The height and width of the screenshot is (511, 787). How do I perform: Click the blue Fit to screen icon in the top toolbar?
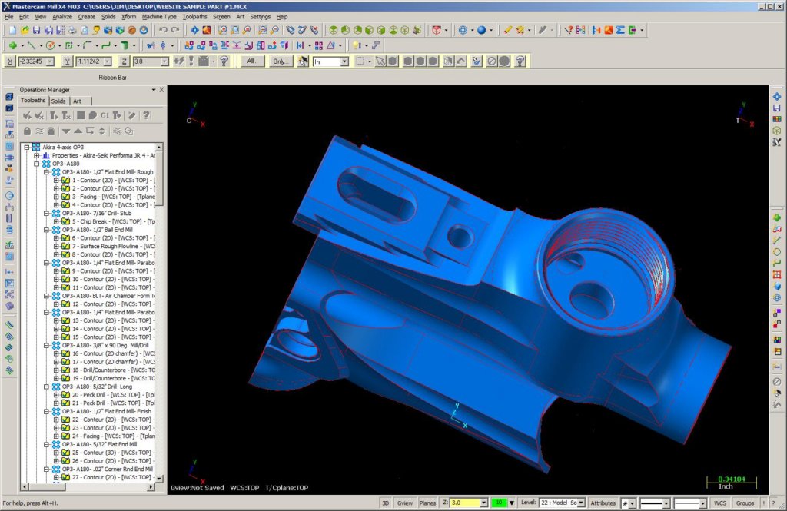(x=194, y=30)
